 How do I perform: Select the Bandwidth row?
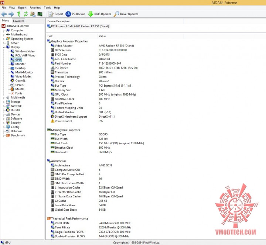[81, 152]
